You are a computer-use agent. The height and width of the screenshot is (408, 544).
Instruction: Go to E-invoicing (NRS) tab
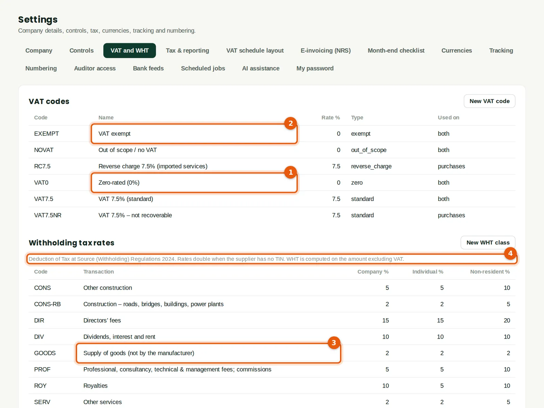[325, 51]
